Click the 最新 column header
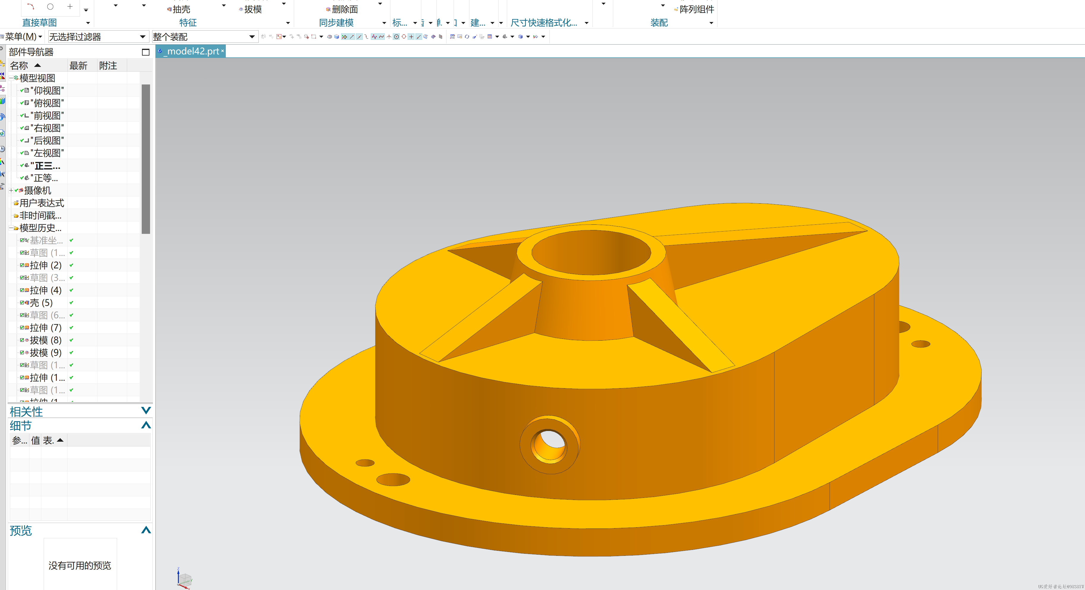 click(83, 65)
